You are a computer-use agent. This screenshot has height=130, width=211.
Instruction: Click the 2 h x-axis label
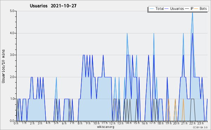click(32, 123)
